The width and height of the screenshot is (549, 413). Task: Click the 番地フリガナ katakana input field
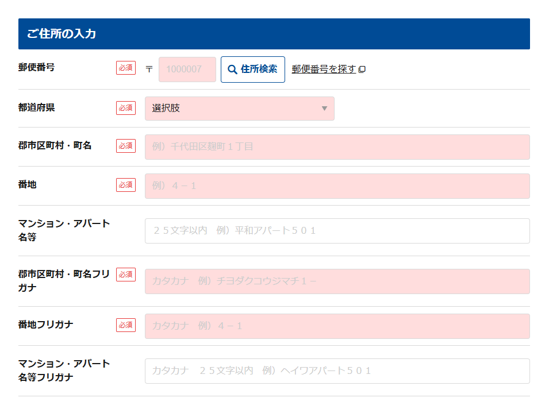click(337, 326)
